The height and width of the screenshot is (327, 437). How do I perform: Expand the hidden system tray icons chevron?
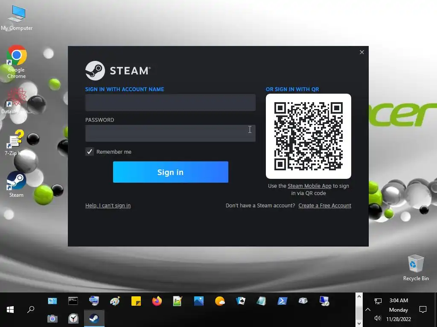[x=368, y=310]
